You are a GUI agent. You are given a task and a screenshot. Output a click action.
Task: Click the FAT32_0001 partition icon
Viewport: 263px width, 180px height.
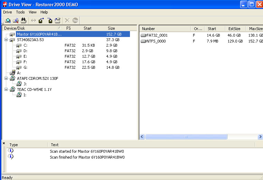tap(143, 35)
